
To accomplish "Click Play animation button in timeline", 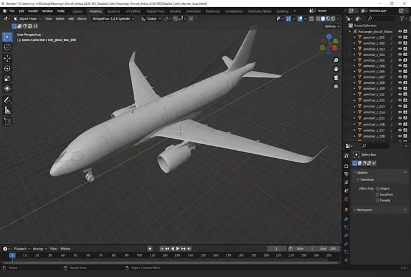I will 178,249.
